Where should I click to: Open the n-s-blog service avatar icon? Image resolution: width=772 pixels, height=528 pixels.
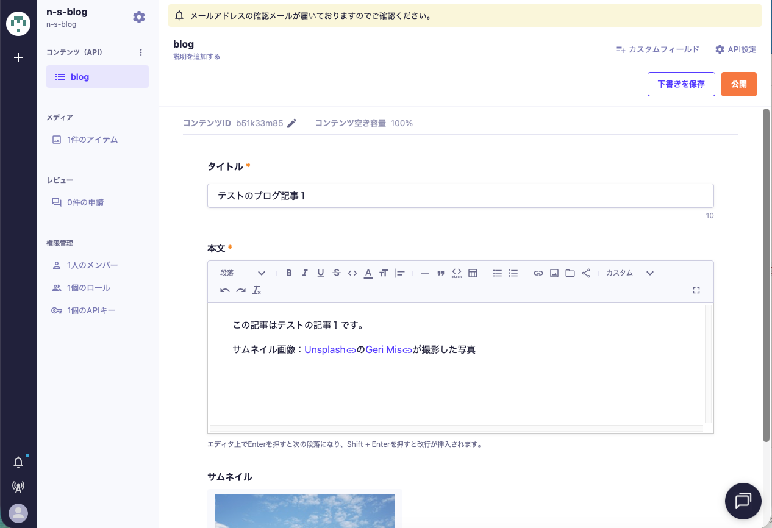tap(18, 23)
